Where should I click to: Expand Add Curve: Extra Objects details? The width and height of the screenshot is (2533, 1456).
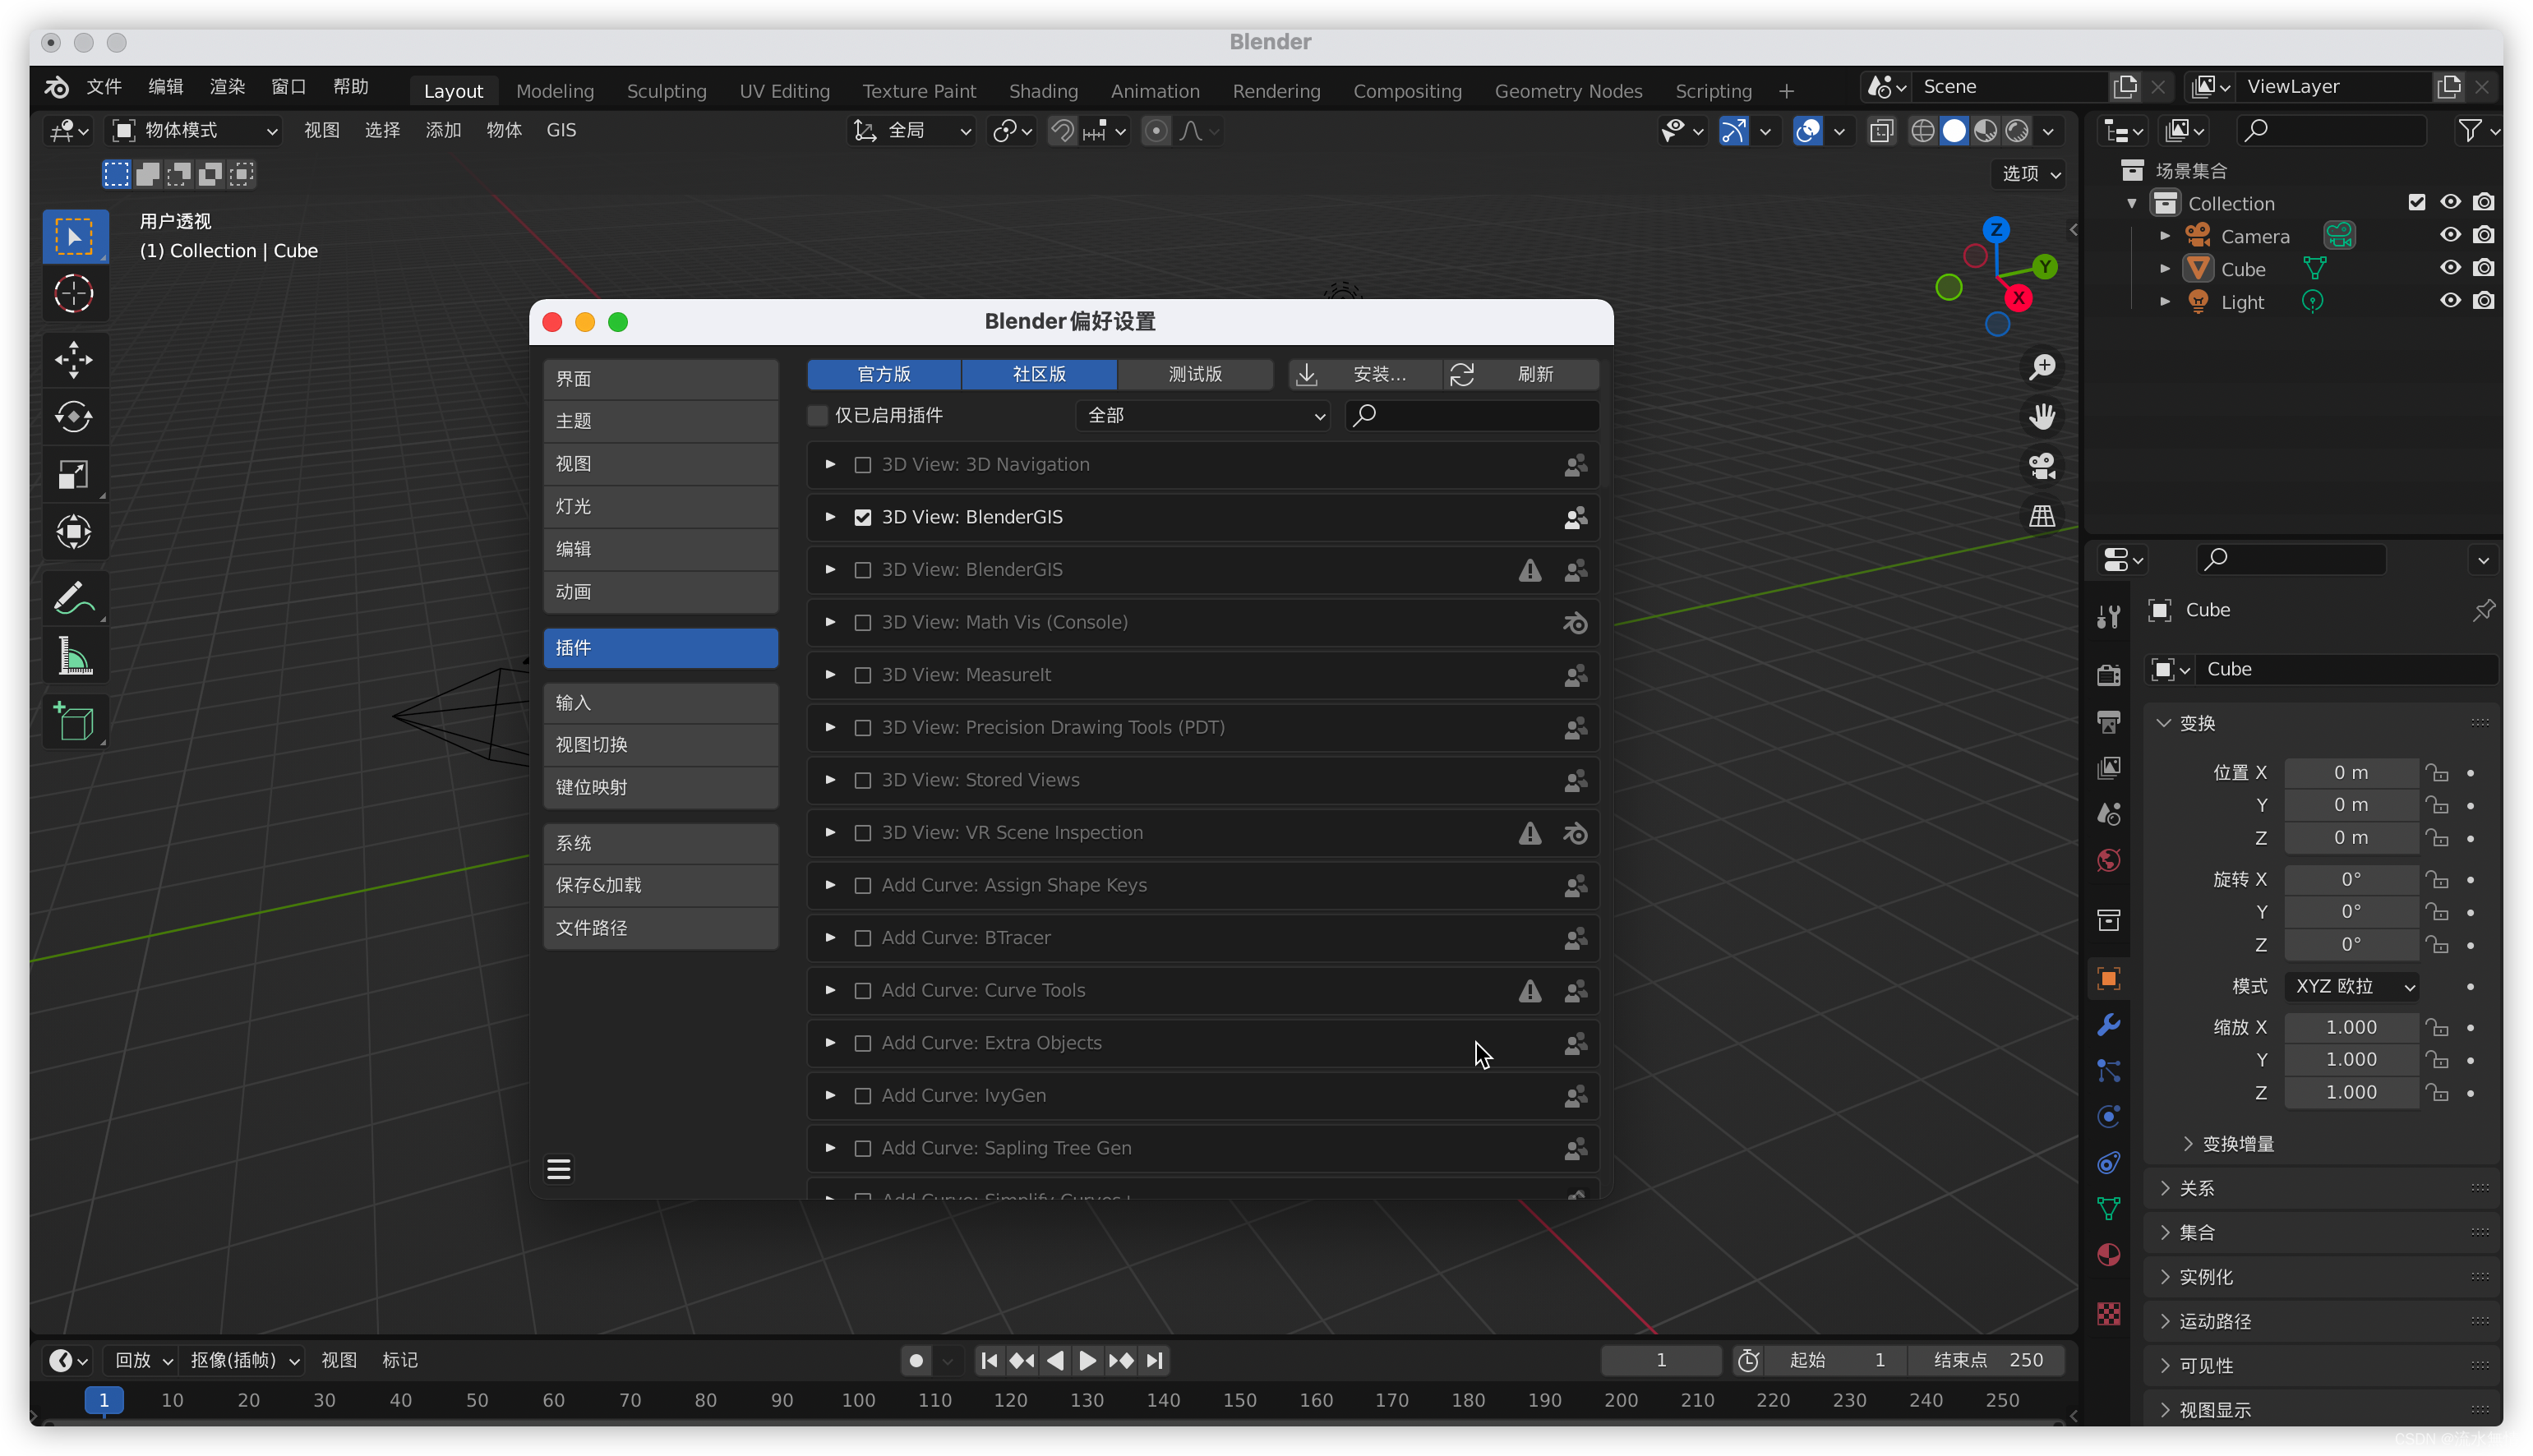(830, 1043)
